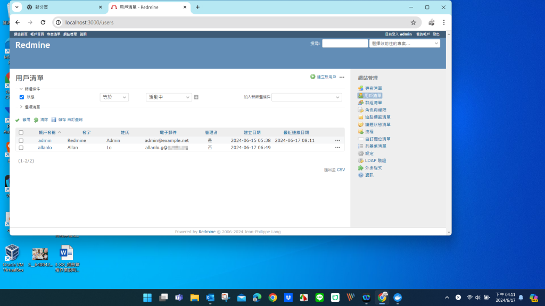
Task: Open Docker Desktop from the taskbar
Action: tap(398, 297)
